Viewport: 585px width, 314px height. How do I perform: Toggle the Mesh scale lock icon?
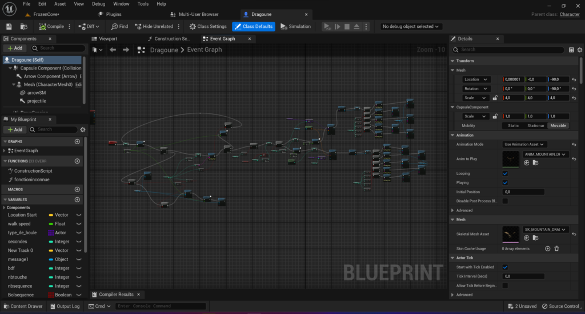point(495,98)
